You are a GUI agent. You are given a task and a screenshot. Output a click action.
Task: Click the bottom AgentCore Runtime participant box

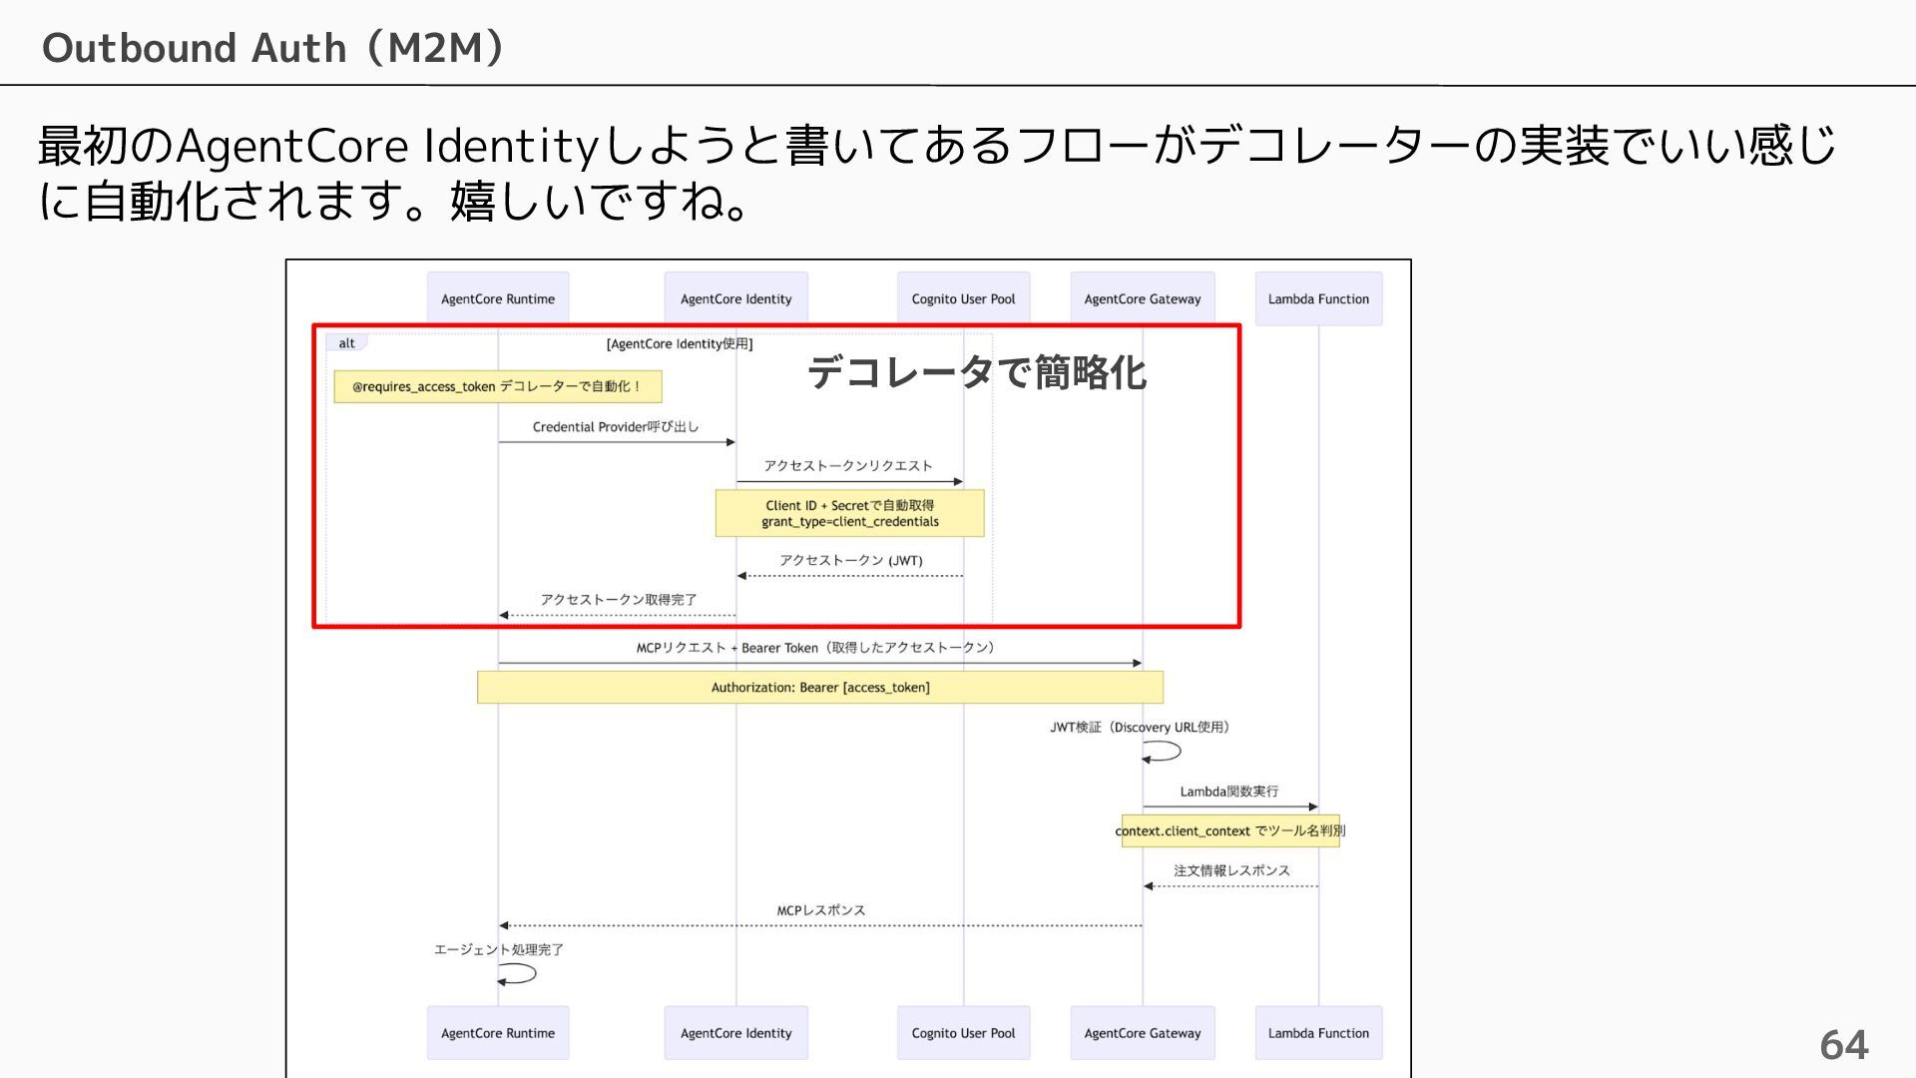(x=498, y=1033)
